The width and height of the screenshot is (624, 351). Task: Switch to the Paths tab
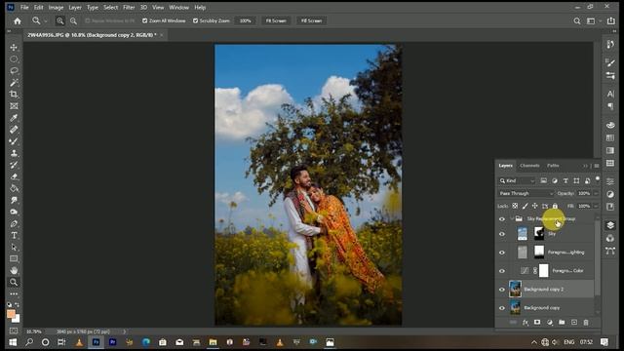tap(553, 166)
